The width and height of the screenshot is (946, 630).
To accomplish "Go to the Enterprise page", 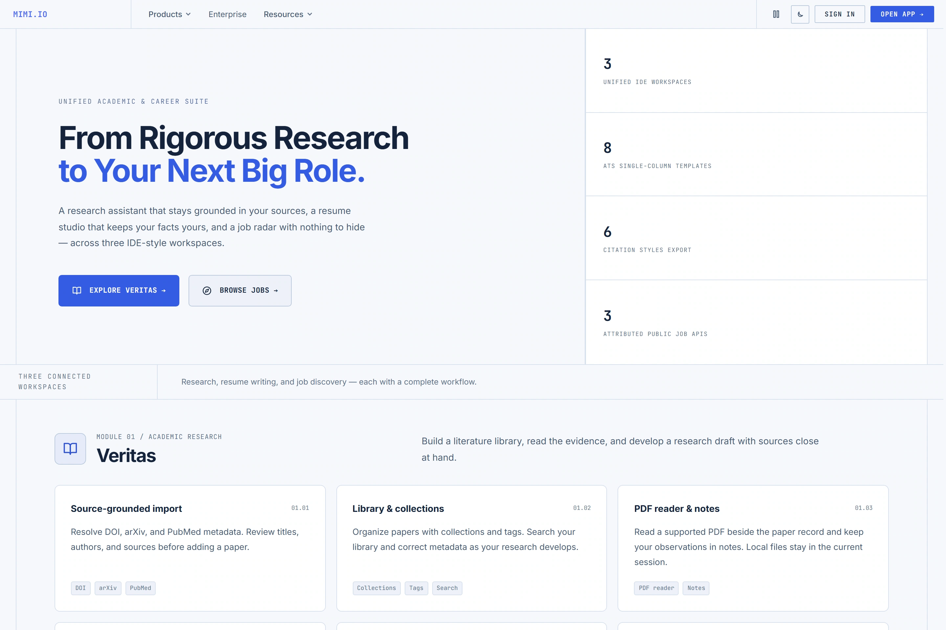I will tap(227, 14).
